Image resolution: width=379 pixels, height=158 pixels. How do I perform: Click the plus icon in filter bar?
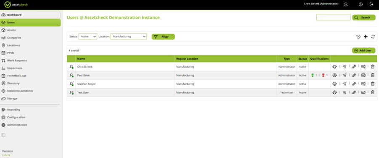point(366,37)
